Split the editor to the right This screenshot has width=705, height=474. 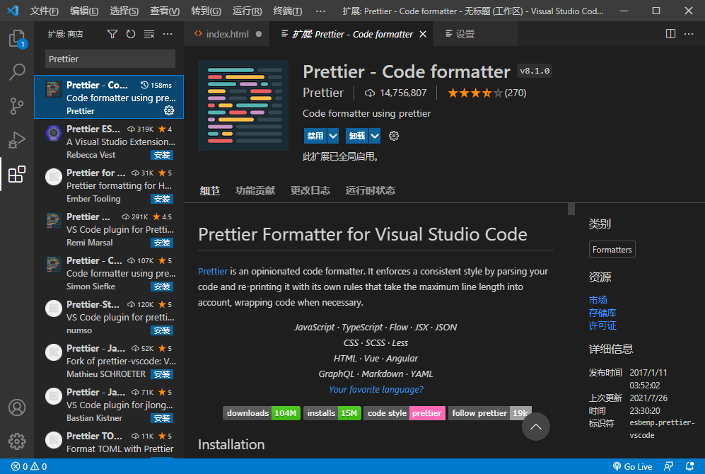pos(670,34)
